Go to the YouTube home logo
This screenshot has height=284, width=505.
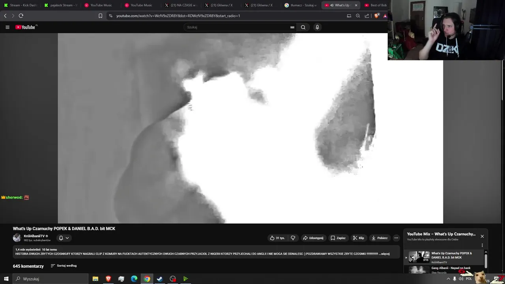(26, 27)
